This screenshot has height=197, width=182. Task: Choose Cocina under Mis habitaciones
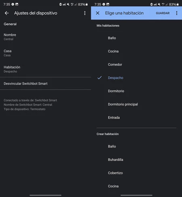[x=136, y=51]
